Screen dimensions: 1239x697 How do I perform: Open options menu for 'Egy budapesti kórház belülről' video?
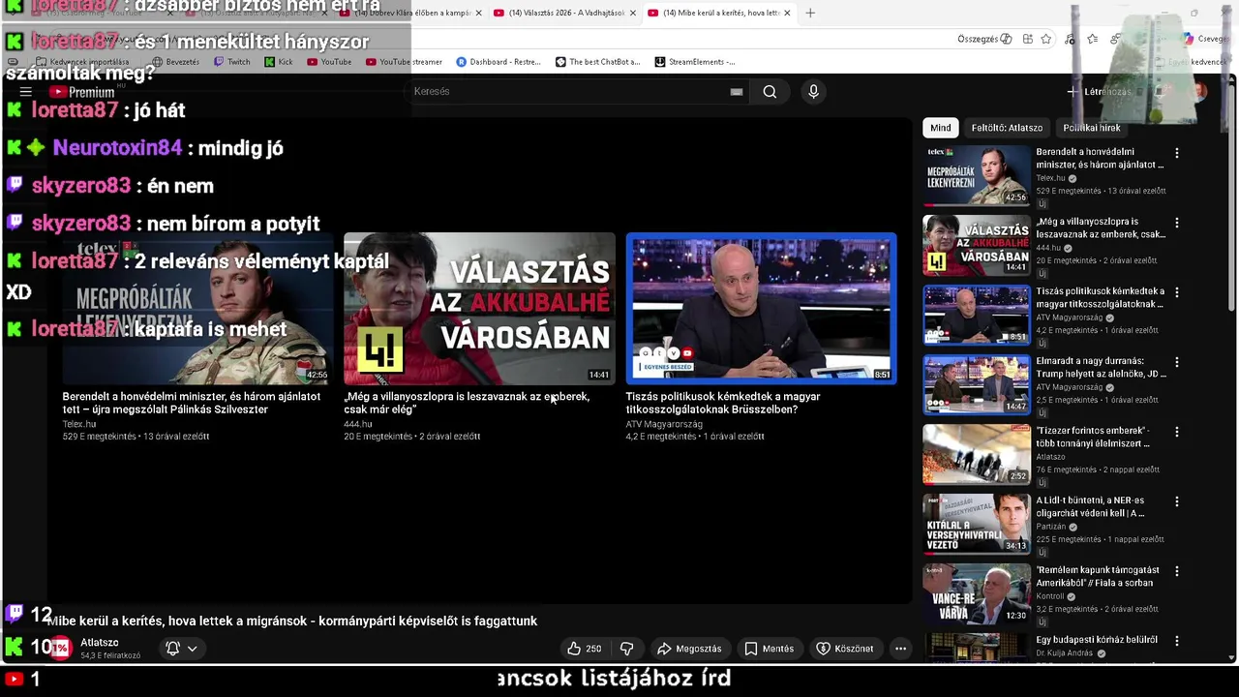tap(1177, 641)
